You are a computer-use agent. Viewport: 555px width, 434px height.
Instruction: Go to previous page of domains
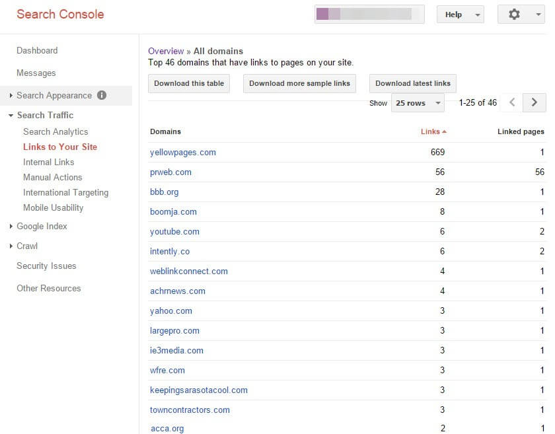click(512, 102)
